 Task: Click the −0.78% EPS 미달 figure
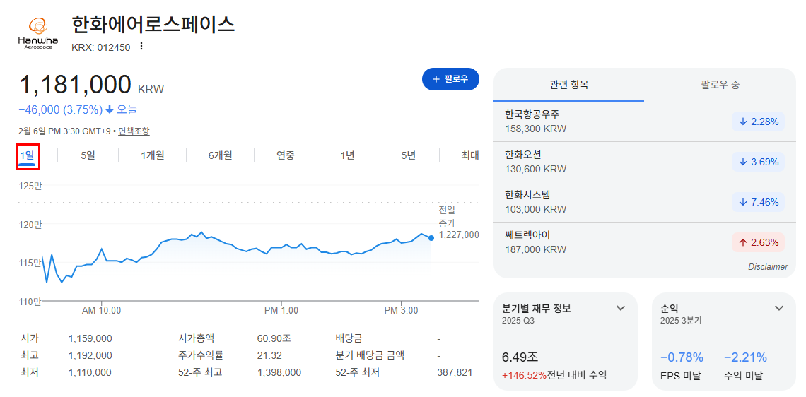pos(682,357)
